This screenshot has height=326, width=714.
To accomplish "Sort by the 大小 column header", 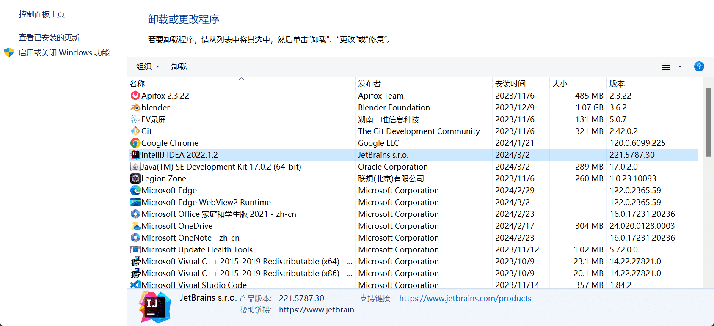I will click(x=560, y=84).
